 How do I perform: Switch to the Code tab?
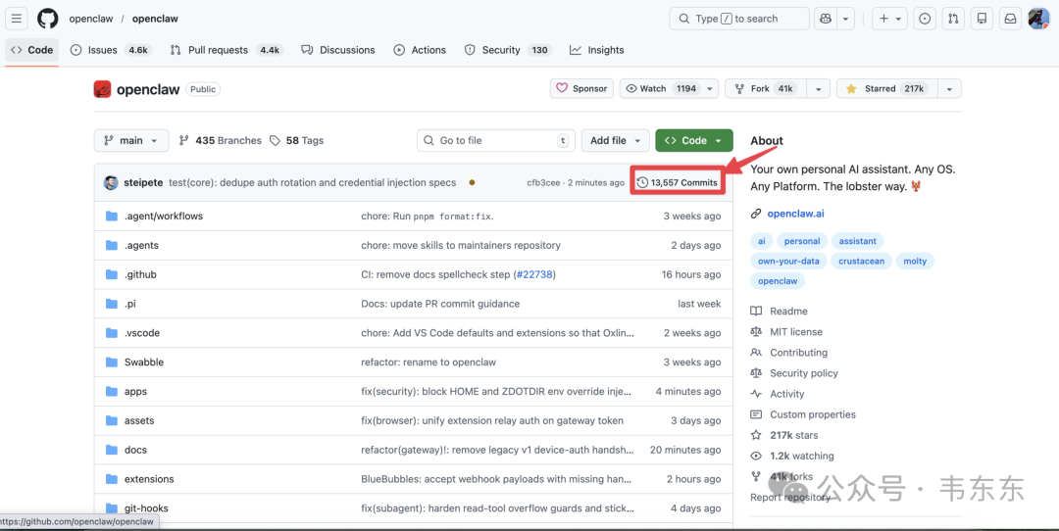click(31, 50)
